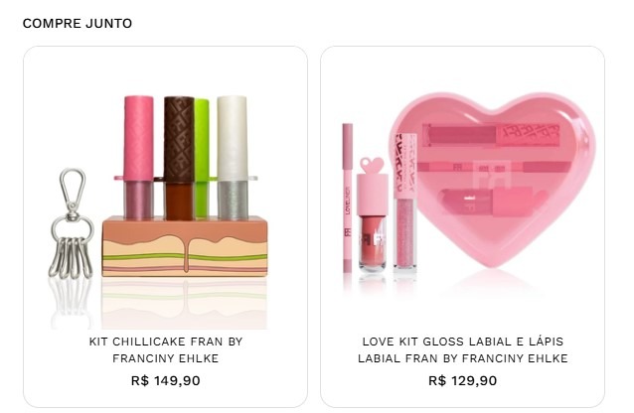Click the heart-capped lip tint bottle
634x413 pixels.
372,213
